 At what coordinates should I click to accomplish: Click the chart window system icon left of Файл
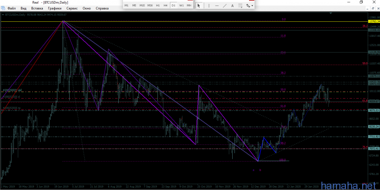coord(3,8)
